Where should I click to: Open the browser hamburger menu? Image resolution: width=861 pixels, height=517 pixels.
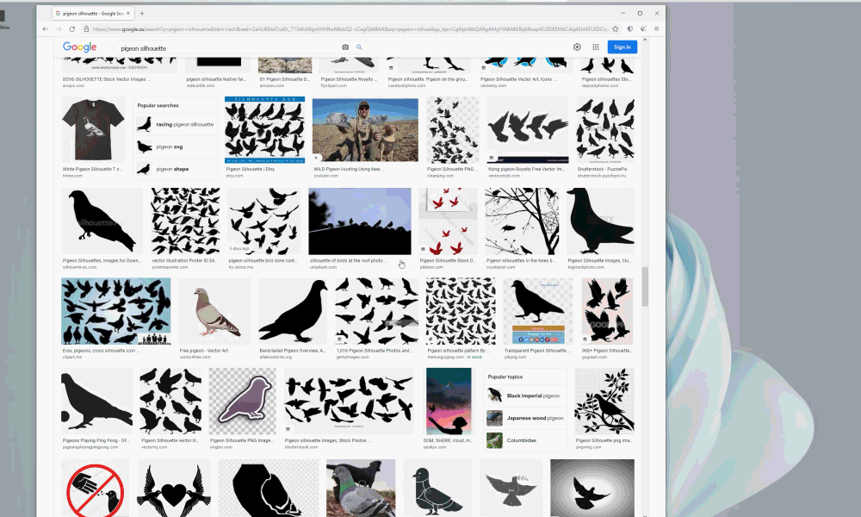pyautogui.click(x=656, y=29)
